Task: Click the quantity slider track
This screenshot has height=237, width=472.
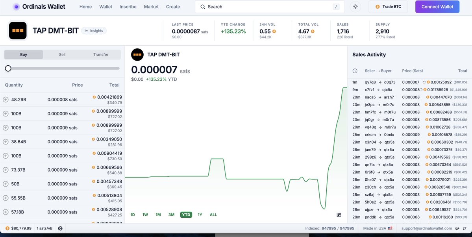Action: click(62, 69)
